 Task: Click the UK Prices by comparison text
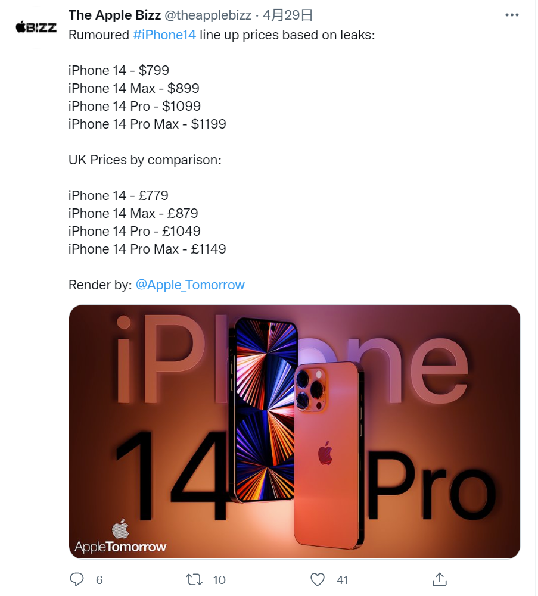coord(145,160)
